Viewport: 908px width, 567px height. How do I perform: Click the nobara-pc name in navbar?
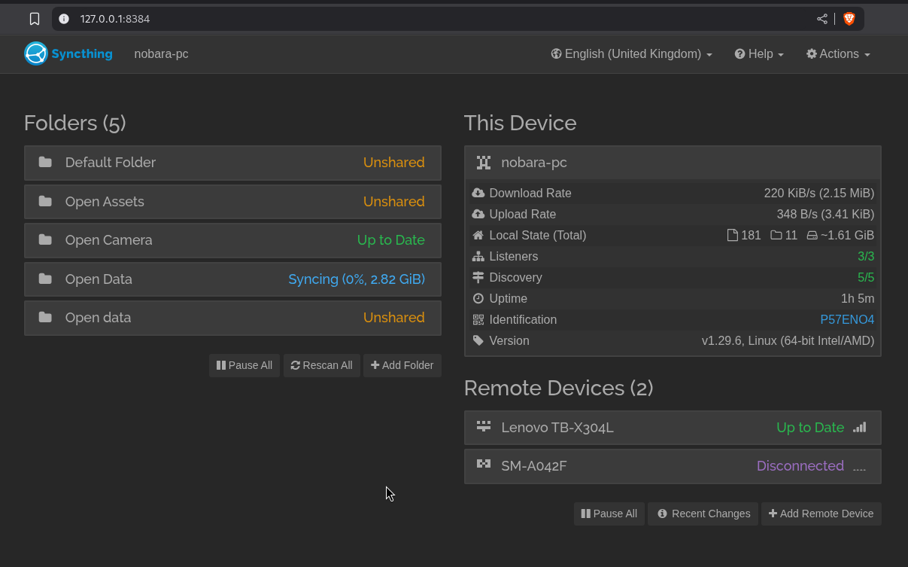coord(161,53)
